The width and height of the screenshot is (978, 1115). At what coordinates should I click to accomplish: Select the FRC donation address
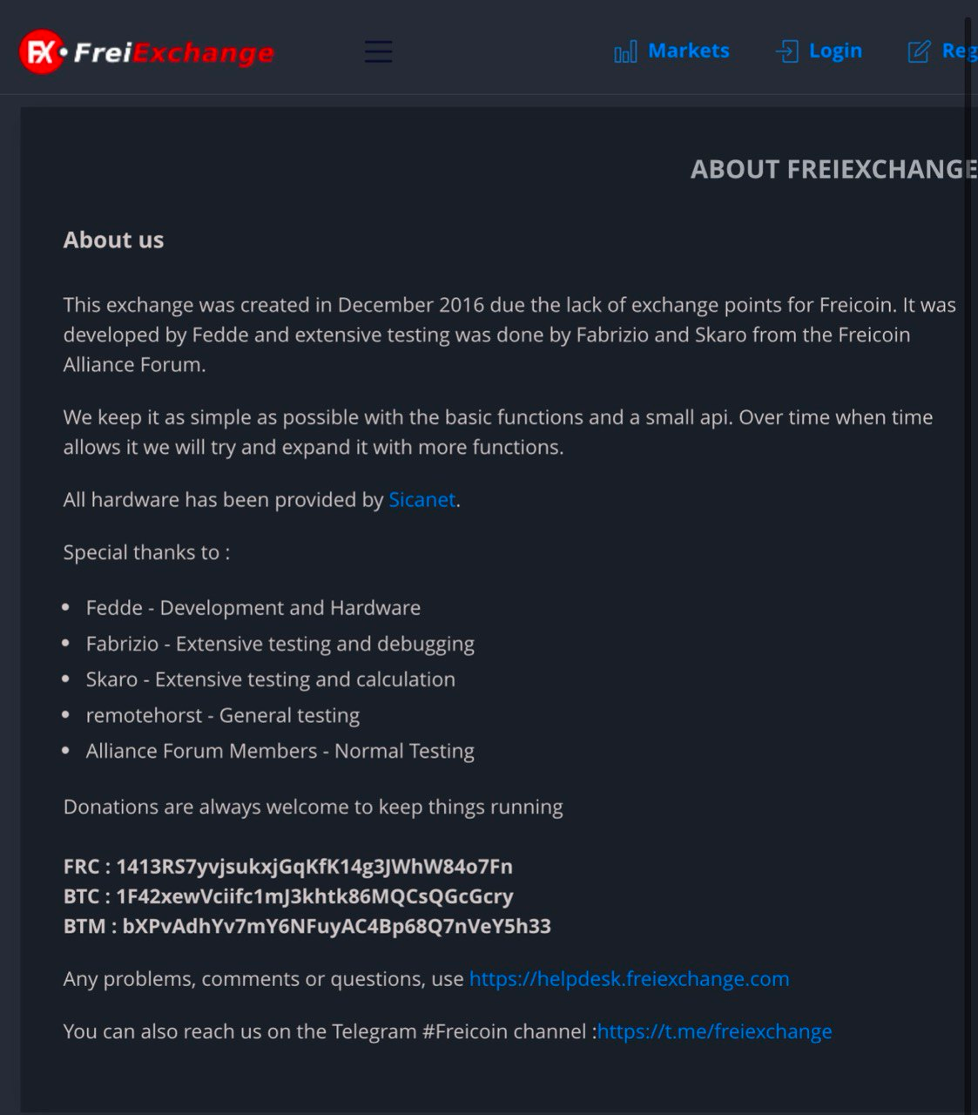point(287,867)
